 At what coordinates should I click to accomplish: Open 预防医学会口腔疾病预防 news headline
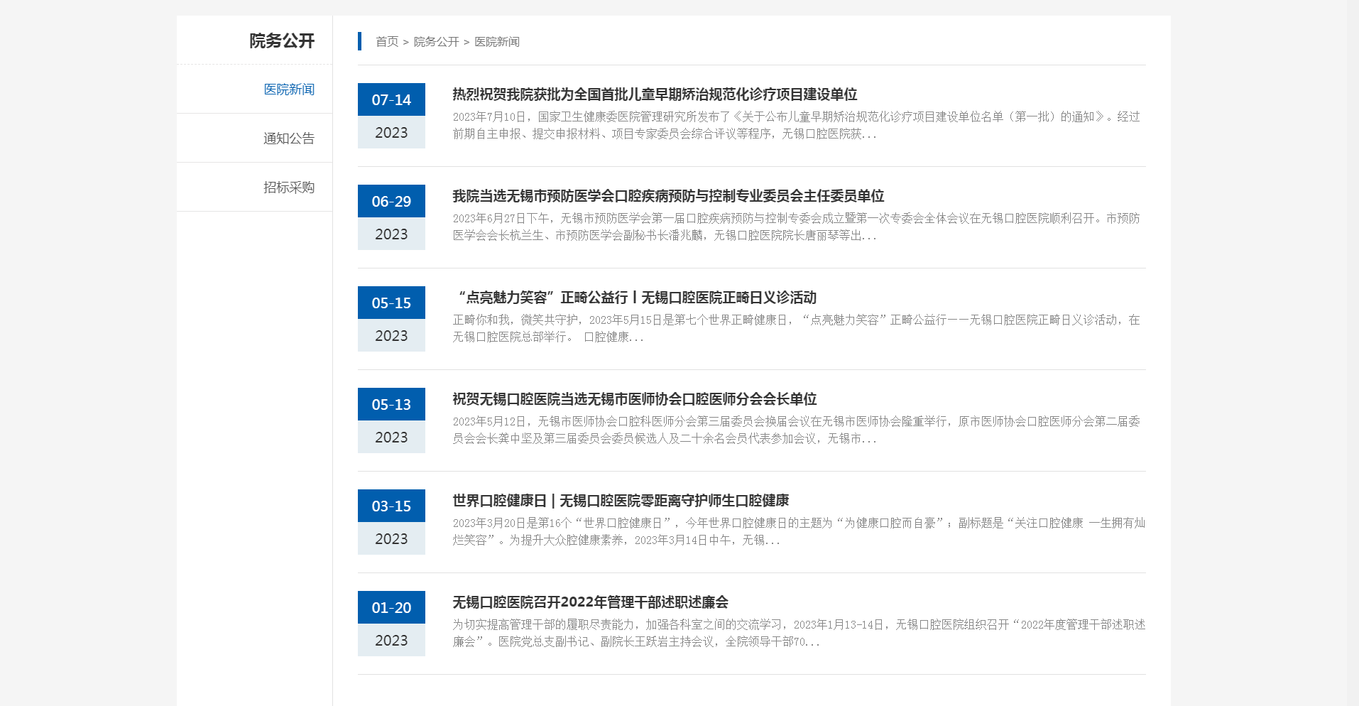pyautogui.click(x=667, y=196)
